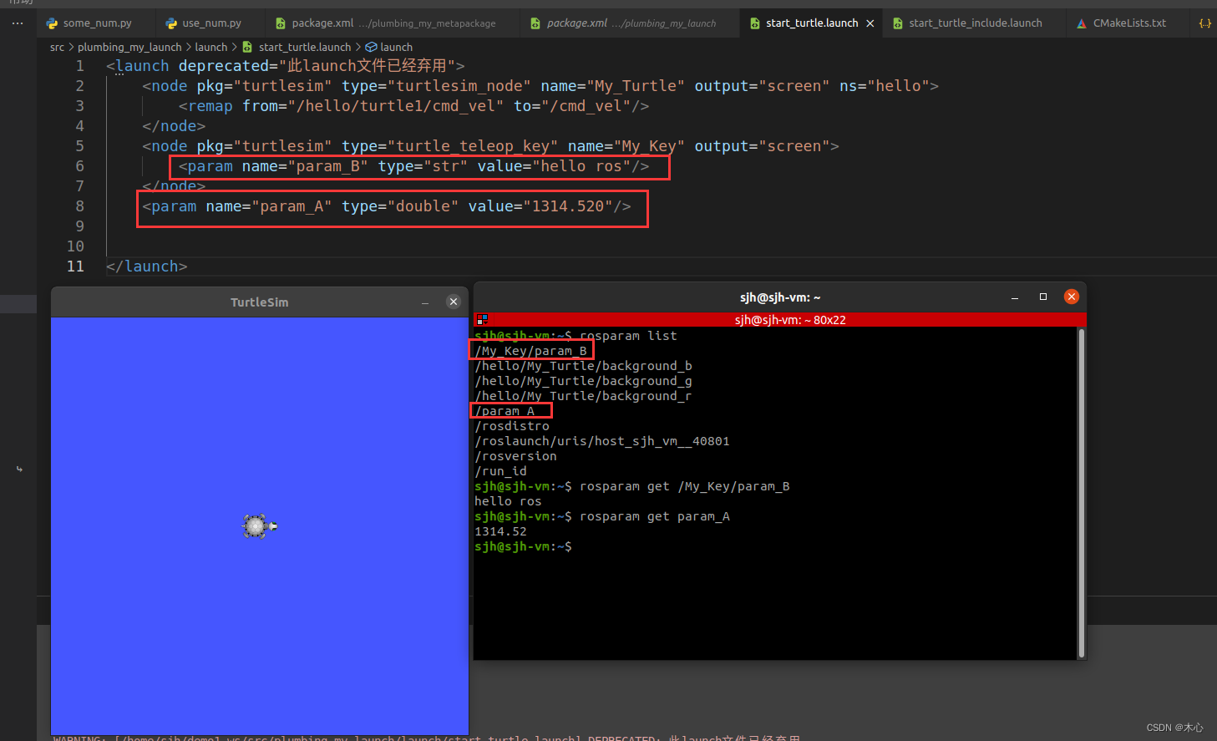Viewport: 1217px width, 741px height.
Task: Expand the start_turtle.launch file breadcrumb
Action: coord(297,48)
